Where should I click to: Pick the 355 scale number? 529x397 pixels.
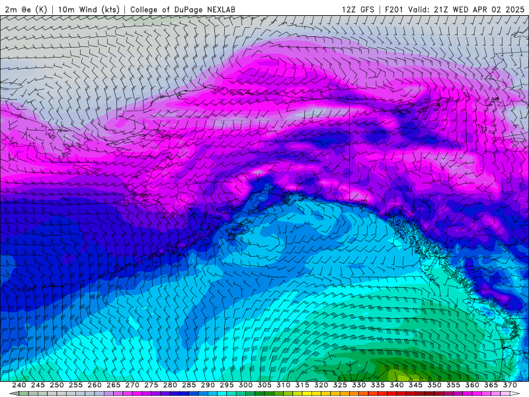454,385
